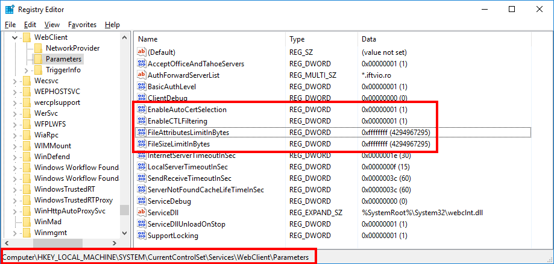Click the FileAttributesLimitInBytes DWORD icon

[142, 132]
